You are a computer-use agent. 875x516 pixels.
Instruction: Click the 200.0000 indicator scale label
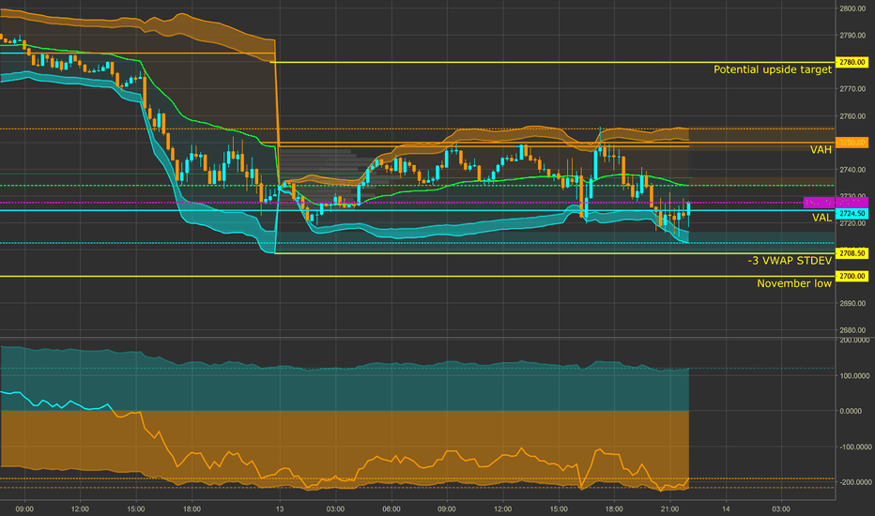tap(854, 341)
